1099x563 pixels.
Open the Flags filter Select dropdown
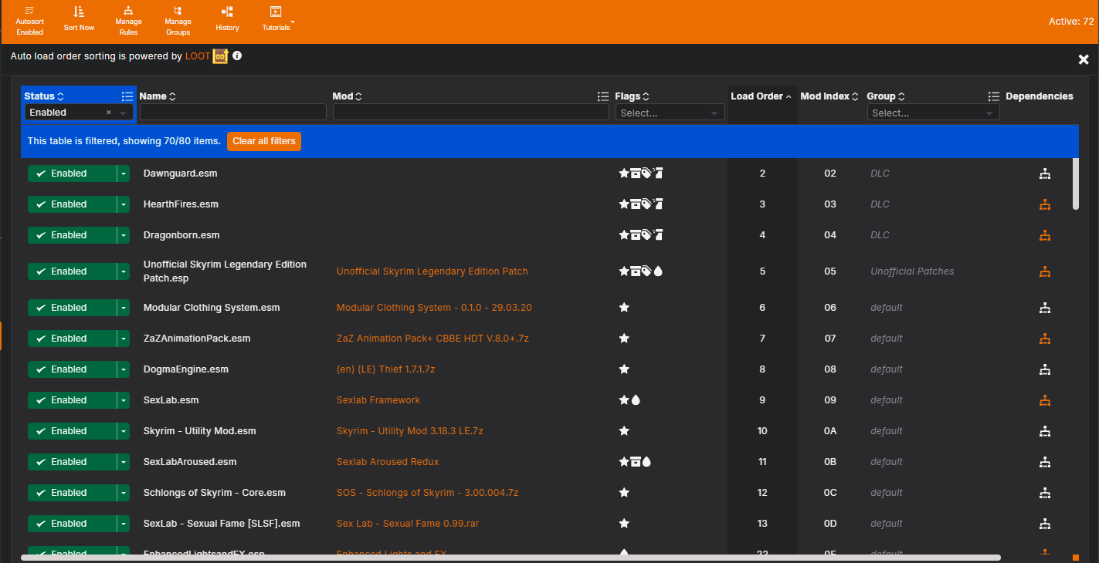[670, 113]
